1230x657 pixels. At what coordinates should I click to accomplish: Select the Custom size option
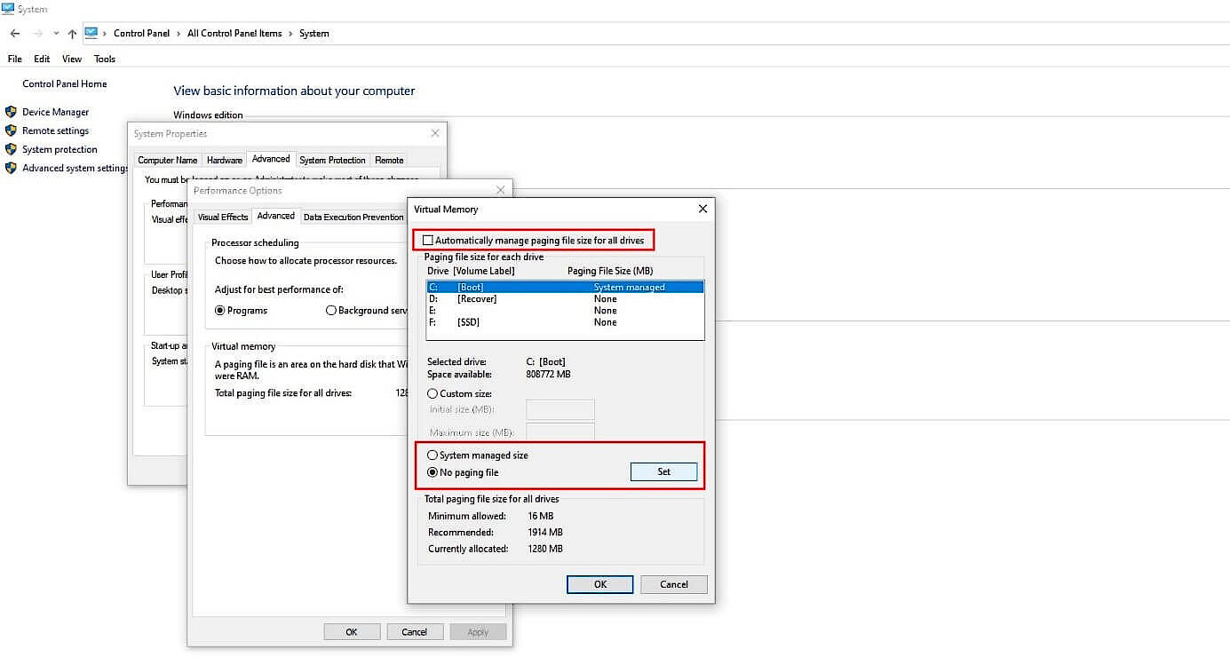pyautogui.click(x=432, y=393)
